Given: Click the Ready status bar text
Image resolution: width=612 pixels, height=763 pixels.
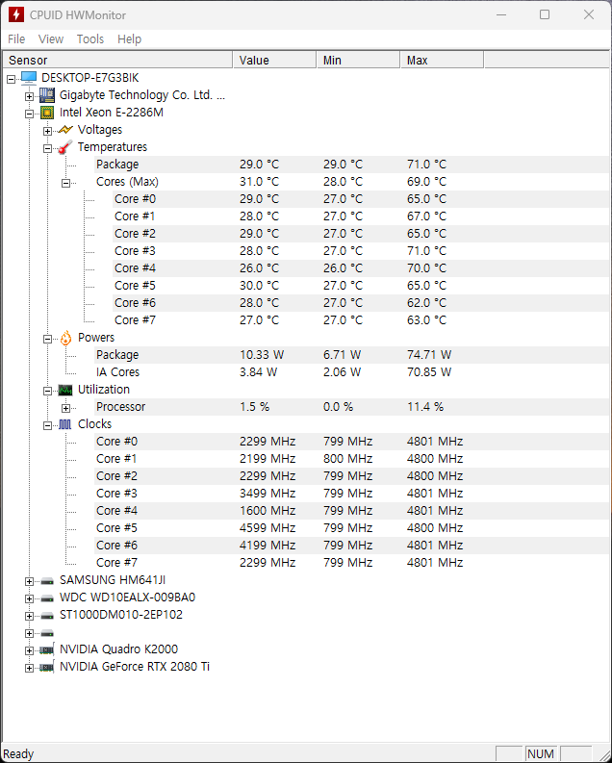Looking at the screenshot, I should (x=18, y=754).
